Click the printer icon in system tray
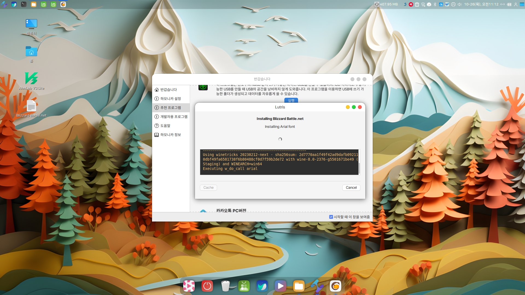The height and width of the screenshot is (295, 525). click(x=453, y=4)
